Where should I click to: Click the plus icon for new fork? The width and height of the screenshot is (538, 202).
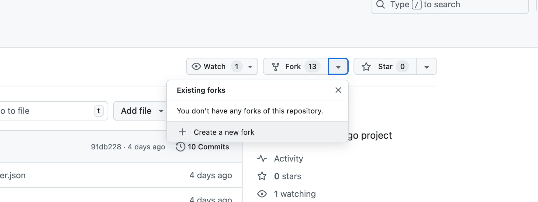point(182,132)
